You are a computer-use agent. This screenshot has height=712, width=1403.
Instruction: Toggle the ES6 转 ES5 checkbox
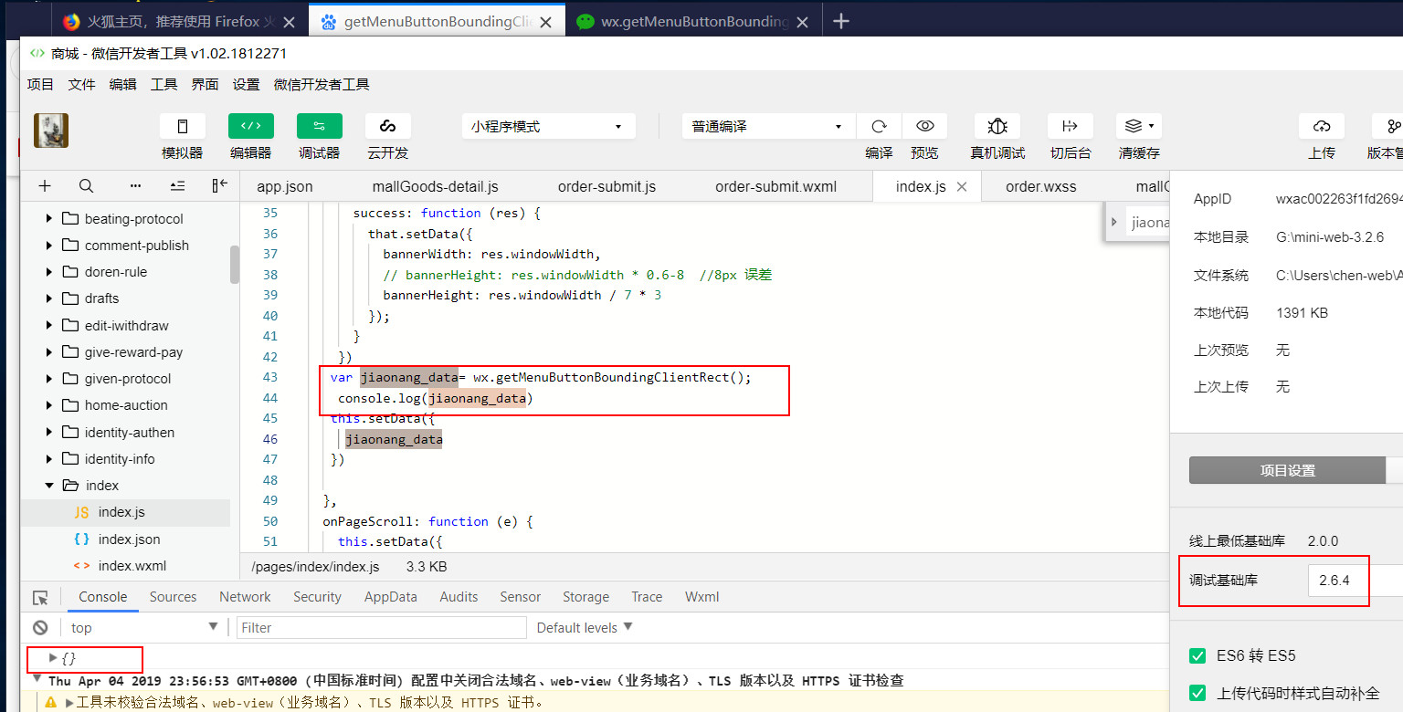click(x=1197, y=655)
